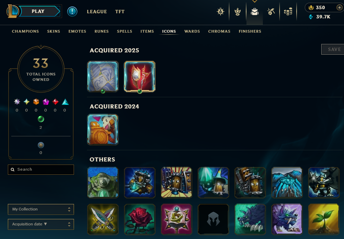
Task: Open the Profile crest icon
Action: [238, 12]
